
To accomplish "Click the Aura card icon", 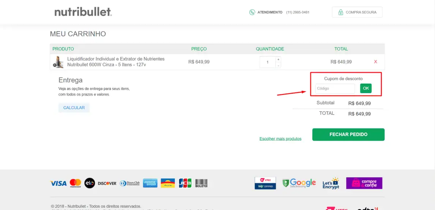I will click(168, 183).
